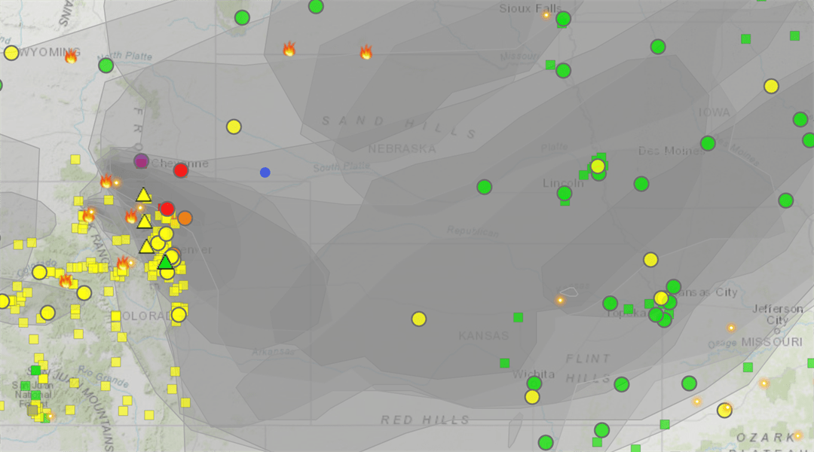814x452 pixels.
Task: Click the fire icon beside the WYOMING label
Action: coord(71,56)
